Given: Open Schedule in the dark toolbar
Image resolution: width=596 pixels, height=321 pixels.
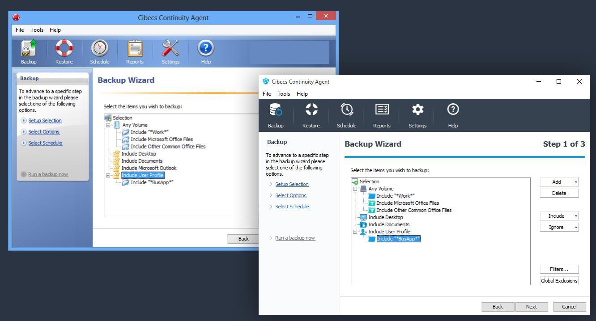Looking at the screenshot, I should 346,110.
